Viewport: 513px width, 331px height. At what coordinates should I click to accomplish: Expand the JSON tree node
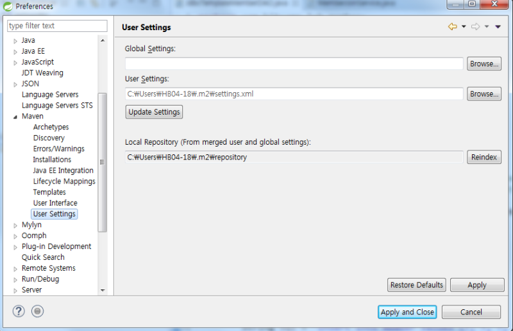[x=15, y=85]
